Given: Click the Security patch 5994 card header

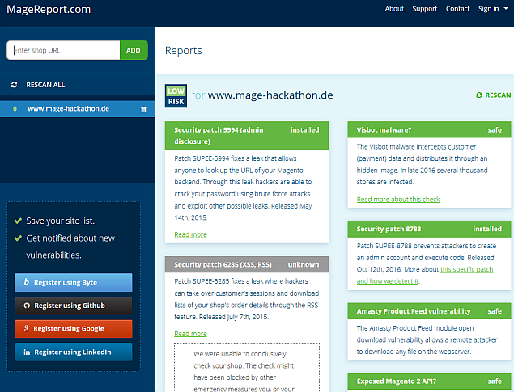Looking at the screenshot, I should tap(247, 136).
